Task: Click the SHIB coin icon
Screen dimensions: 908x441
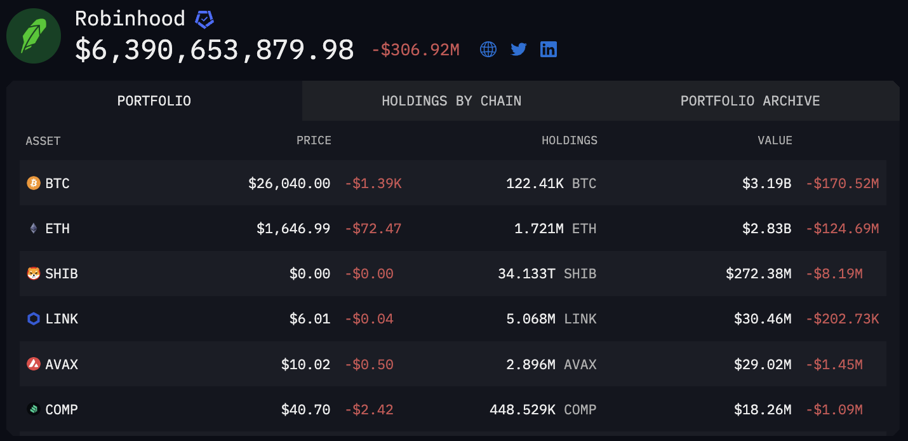Action: point(34,274)
